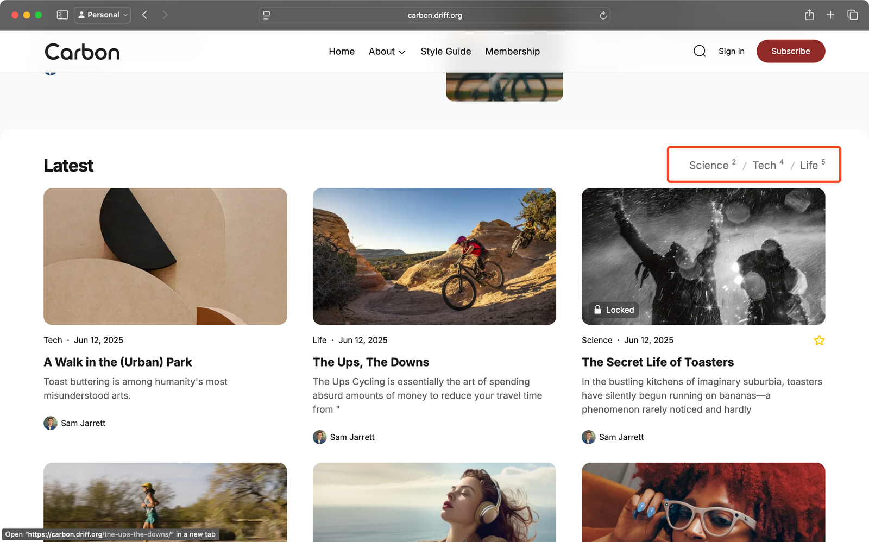This screenshot has width=869, height=542.
Task: Click the blurred cyclist image at top
Action: (x=505, y=87)
